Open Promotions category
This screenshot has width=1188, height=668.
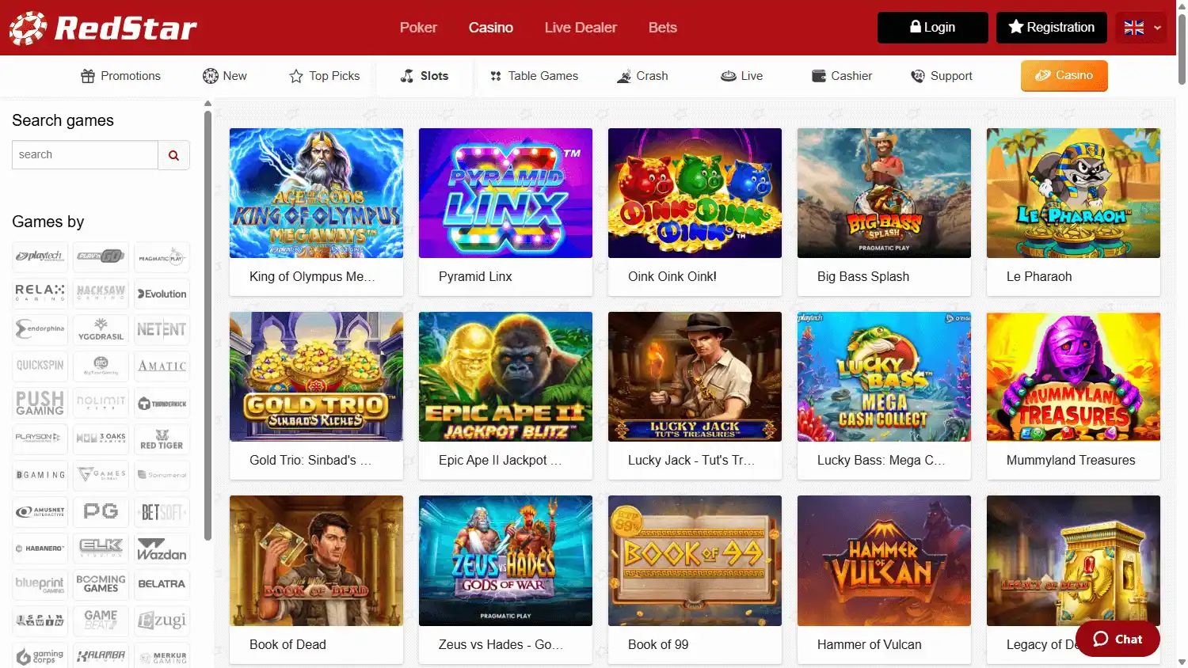(120, 76)
